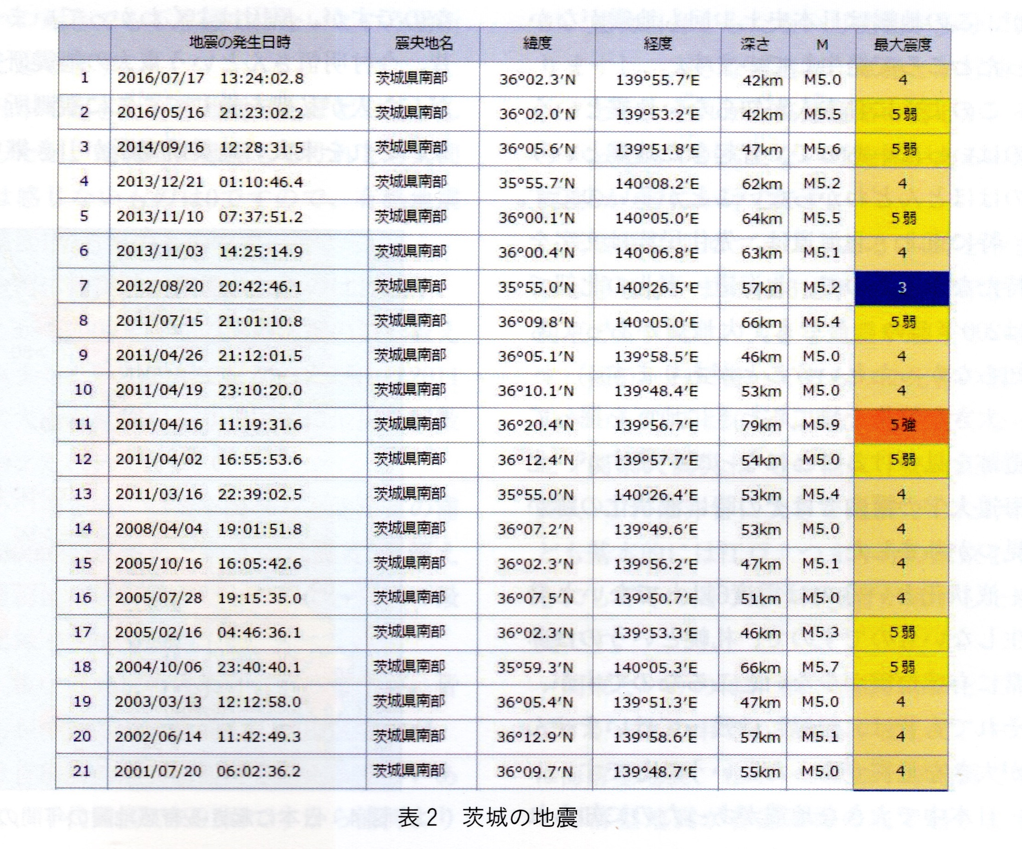Click the 深さ column header
The image size is (1022, 849).
pyautogui.click(x=755, y=45)
